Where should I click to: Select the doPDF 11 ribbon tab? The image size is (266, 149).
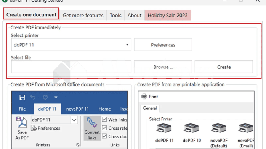click(x=47, y=109)
